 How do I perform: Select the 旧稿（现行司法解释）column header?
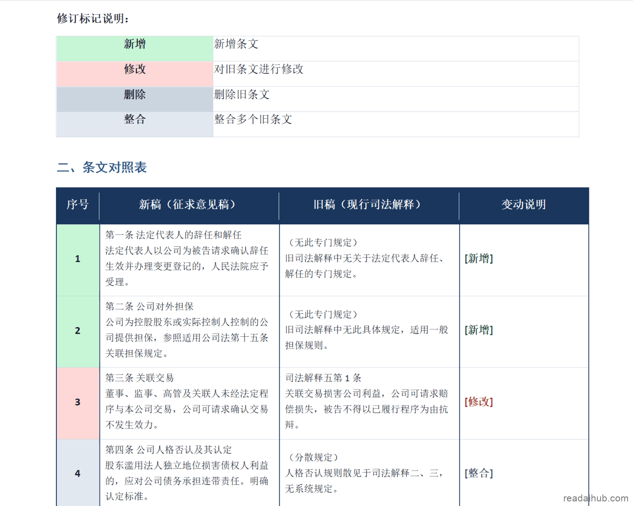pos(368,205)
